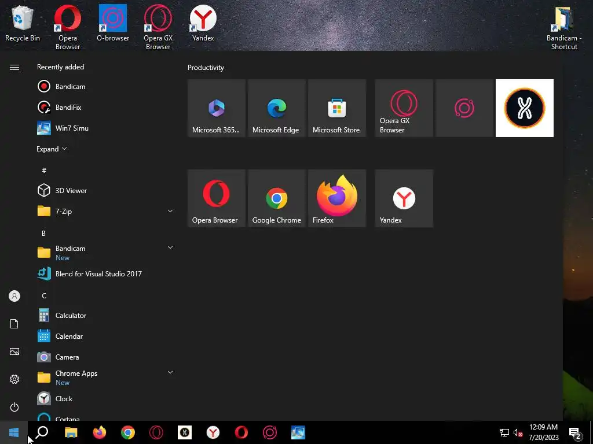This screenshot has width=593, height=444.
Task: Open the Camera app
Action: (x=105, y=357)
